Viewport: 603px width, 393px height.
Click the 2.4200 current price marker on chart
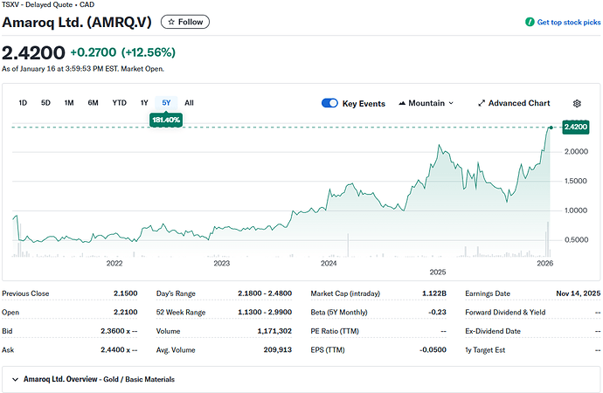tap(576, 128)
